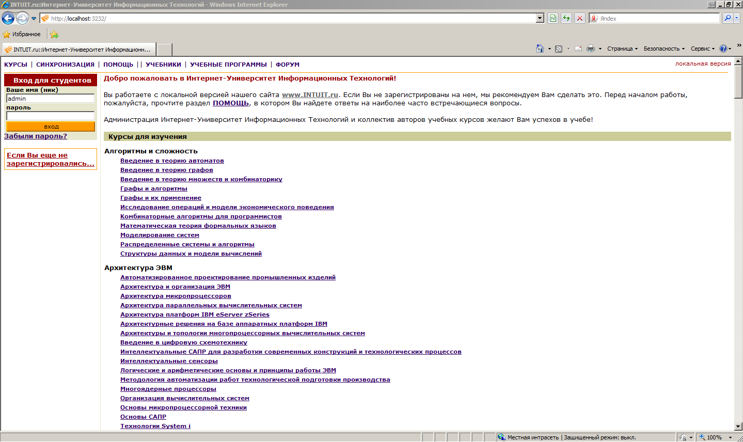
Task: Open home page options dropdown arrow
Action: click(x=549, y=49)
